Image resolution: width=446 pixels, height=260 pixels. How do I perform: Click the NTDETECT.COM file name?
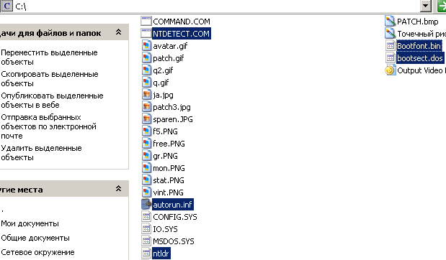click(181, 34)
